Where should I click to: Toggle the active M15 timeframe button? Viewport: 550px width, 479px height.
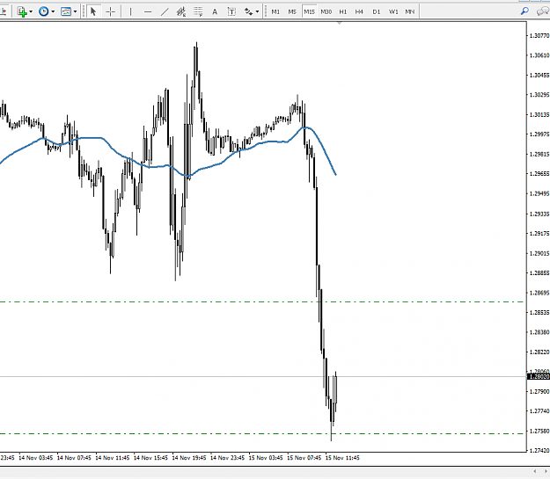(x=309, y=11)
